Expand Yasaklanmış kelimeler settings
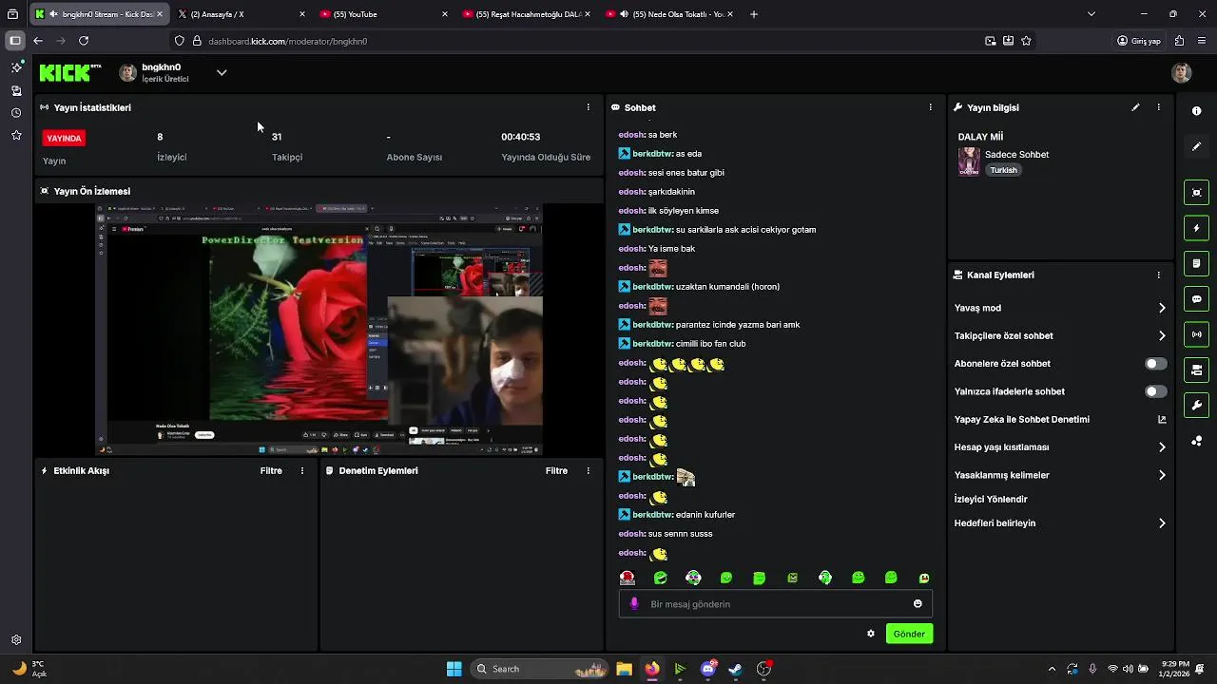Image resolution: width=1217 pixels, height=684 pixels. [x=1162, y=475]
